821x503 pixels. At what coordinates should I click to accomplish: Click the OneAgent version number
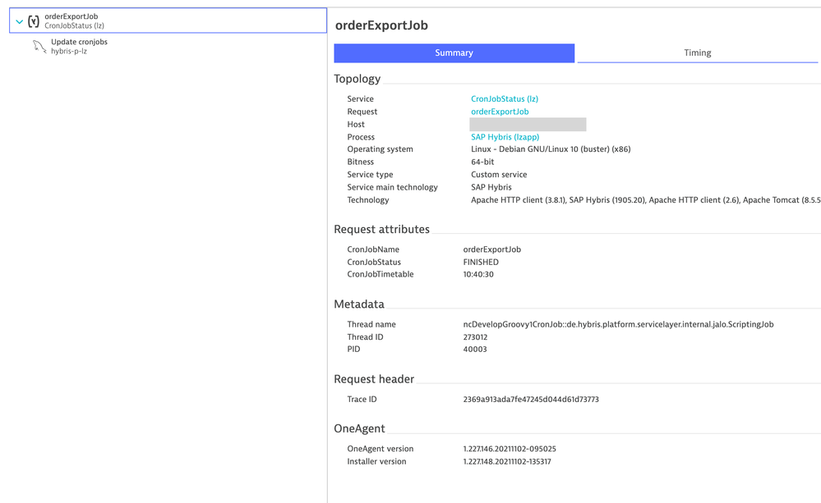coord(510,450)
